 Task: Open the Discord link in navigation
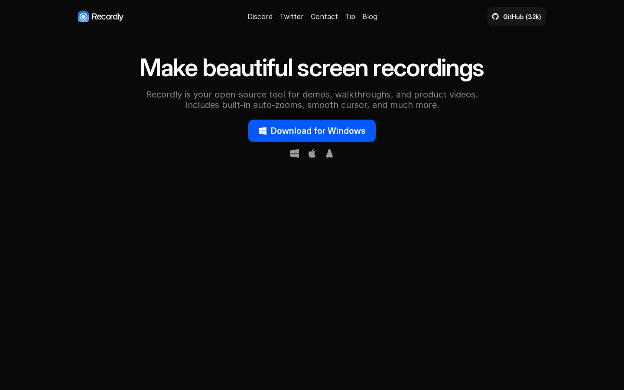coord(260,16)
